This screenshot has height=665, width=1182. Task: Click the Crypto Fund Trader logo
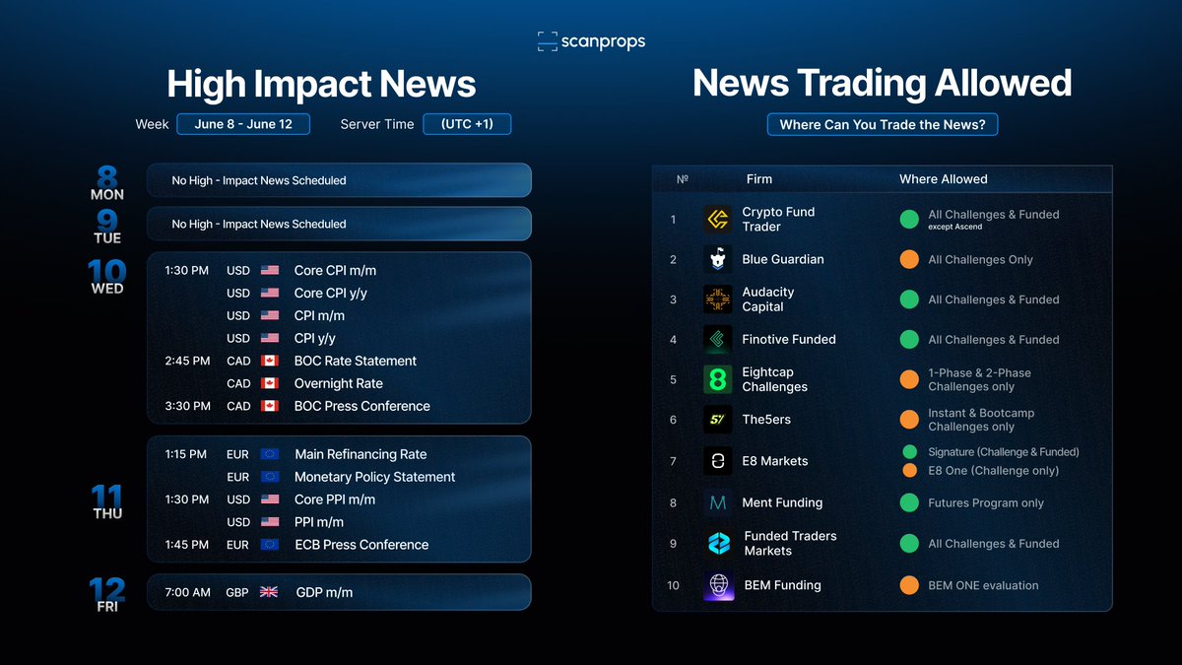[x=718, y=219]
